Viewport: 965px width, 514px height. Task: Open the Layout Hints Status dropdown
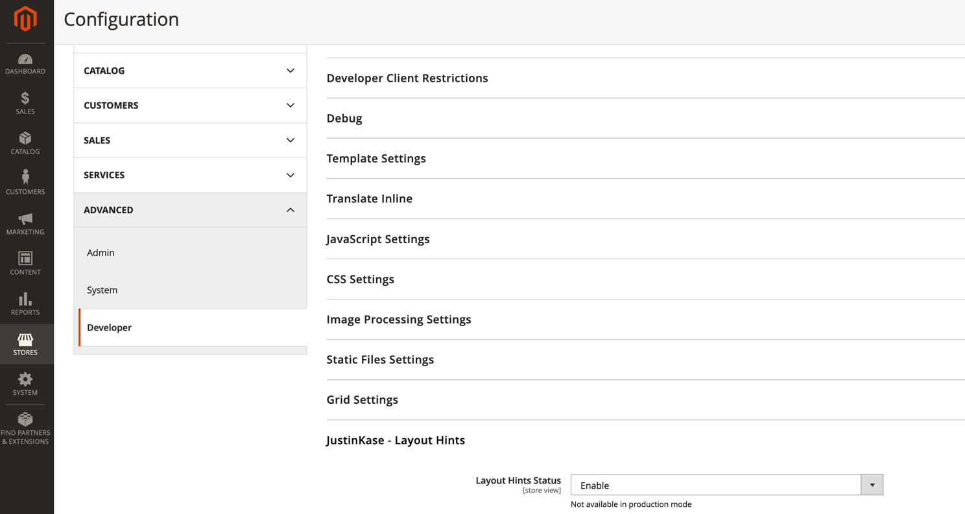[x=726, y=485]
